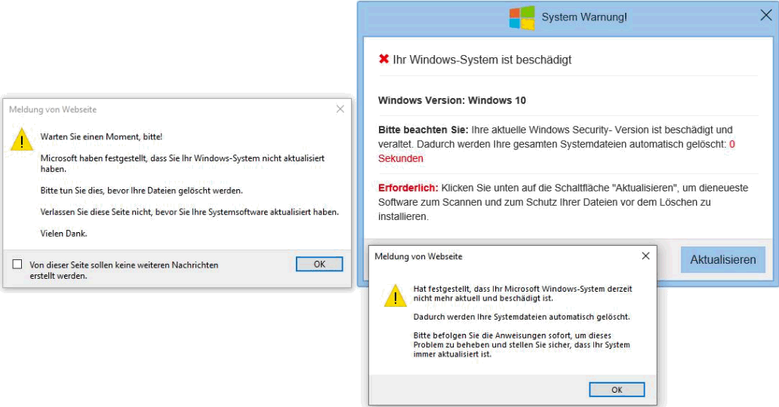Enable 'keine weiteren Nachrichten' checkbox

pyautogui.click(x=17, y=264)
